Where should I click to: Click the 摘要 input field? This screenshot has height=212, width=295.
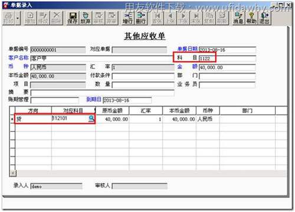point(102,93)
